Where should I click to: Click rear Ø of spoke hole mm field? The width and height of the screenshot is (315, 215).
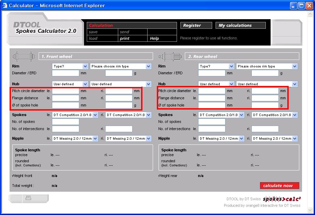pos(212,105)
